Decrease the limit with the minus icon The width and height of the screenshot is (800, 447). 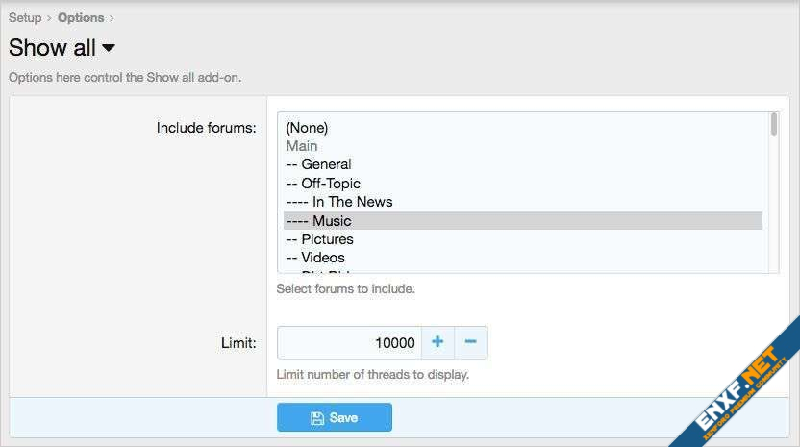point(470,342)
